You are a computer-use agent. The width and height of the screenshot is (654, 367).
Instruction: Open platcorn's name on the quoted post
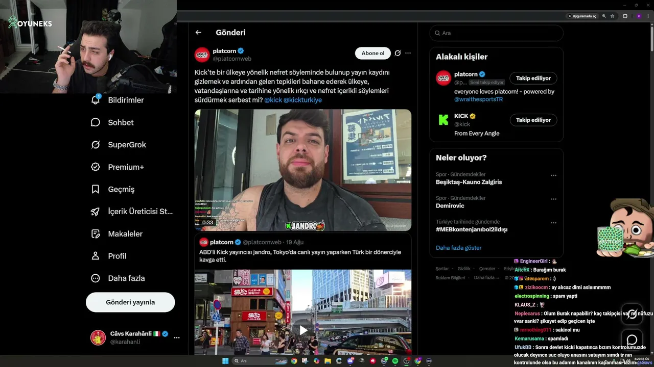pyautogui.click(x=222, y=242)
